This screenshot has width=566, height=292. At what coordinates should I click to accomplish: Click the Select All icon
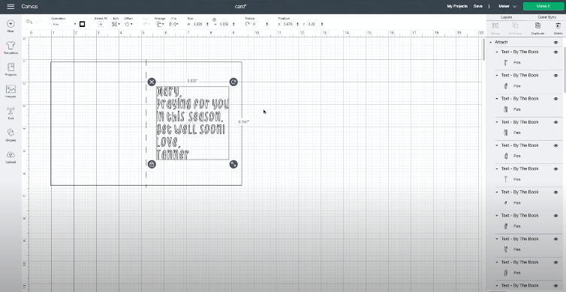101,24
